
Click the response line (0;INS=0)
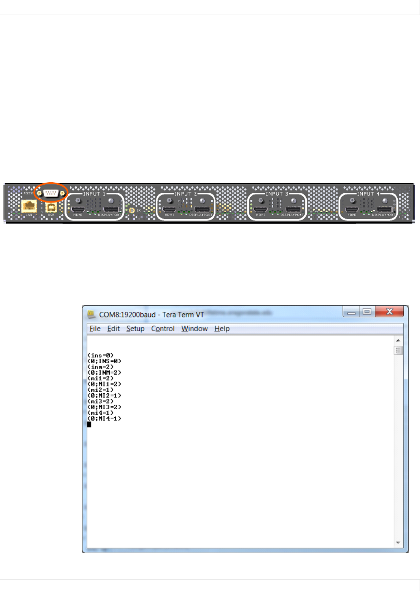104,361
